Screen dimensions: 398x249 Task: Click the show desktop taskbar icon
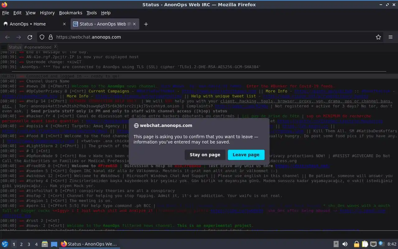54,244
